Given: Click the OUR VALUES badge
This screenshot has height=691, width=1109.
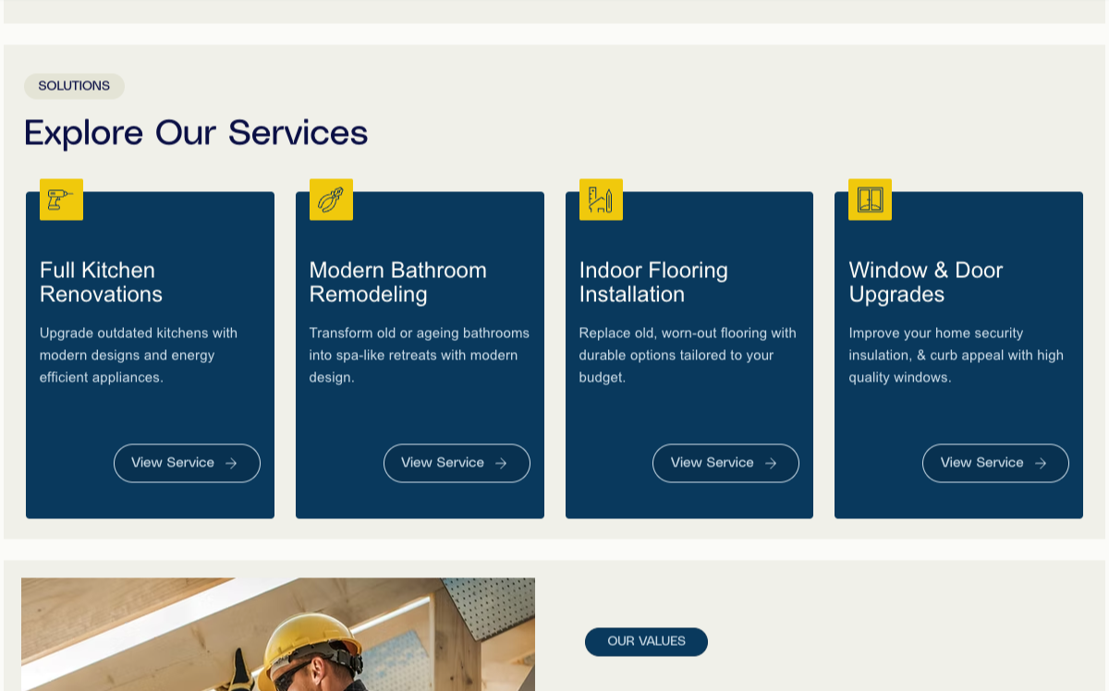Looking at the screenshot, I should [x=646, y=642].
